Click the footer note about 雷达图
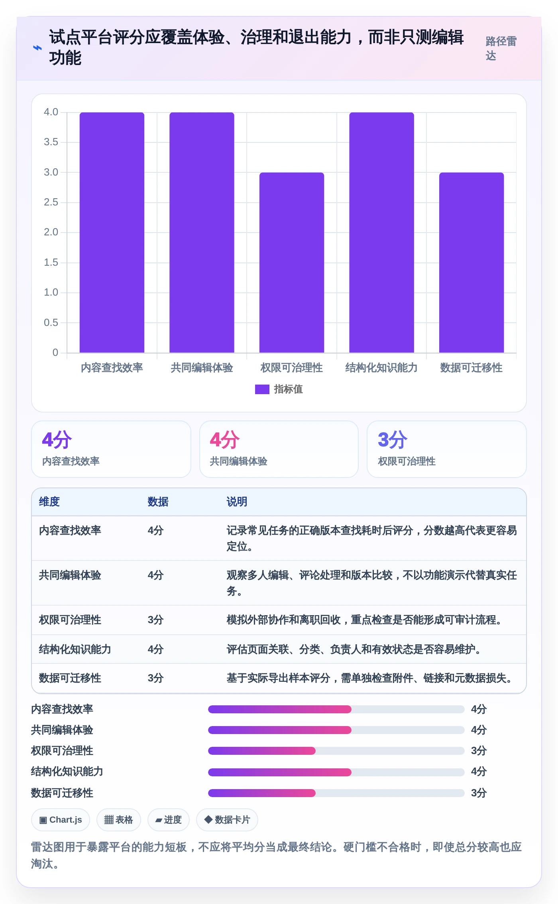The width and height of the screenshot is (558, 904). (x=277, y=855)
